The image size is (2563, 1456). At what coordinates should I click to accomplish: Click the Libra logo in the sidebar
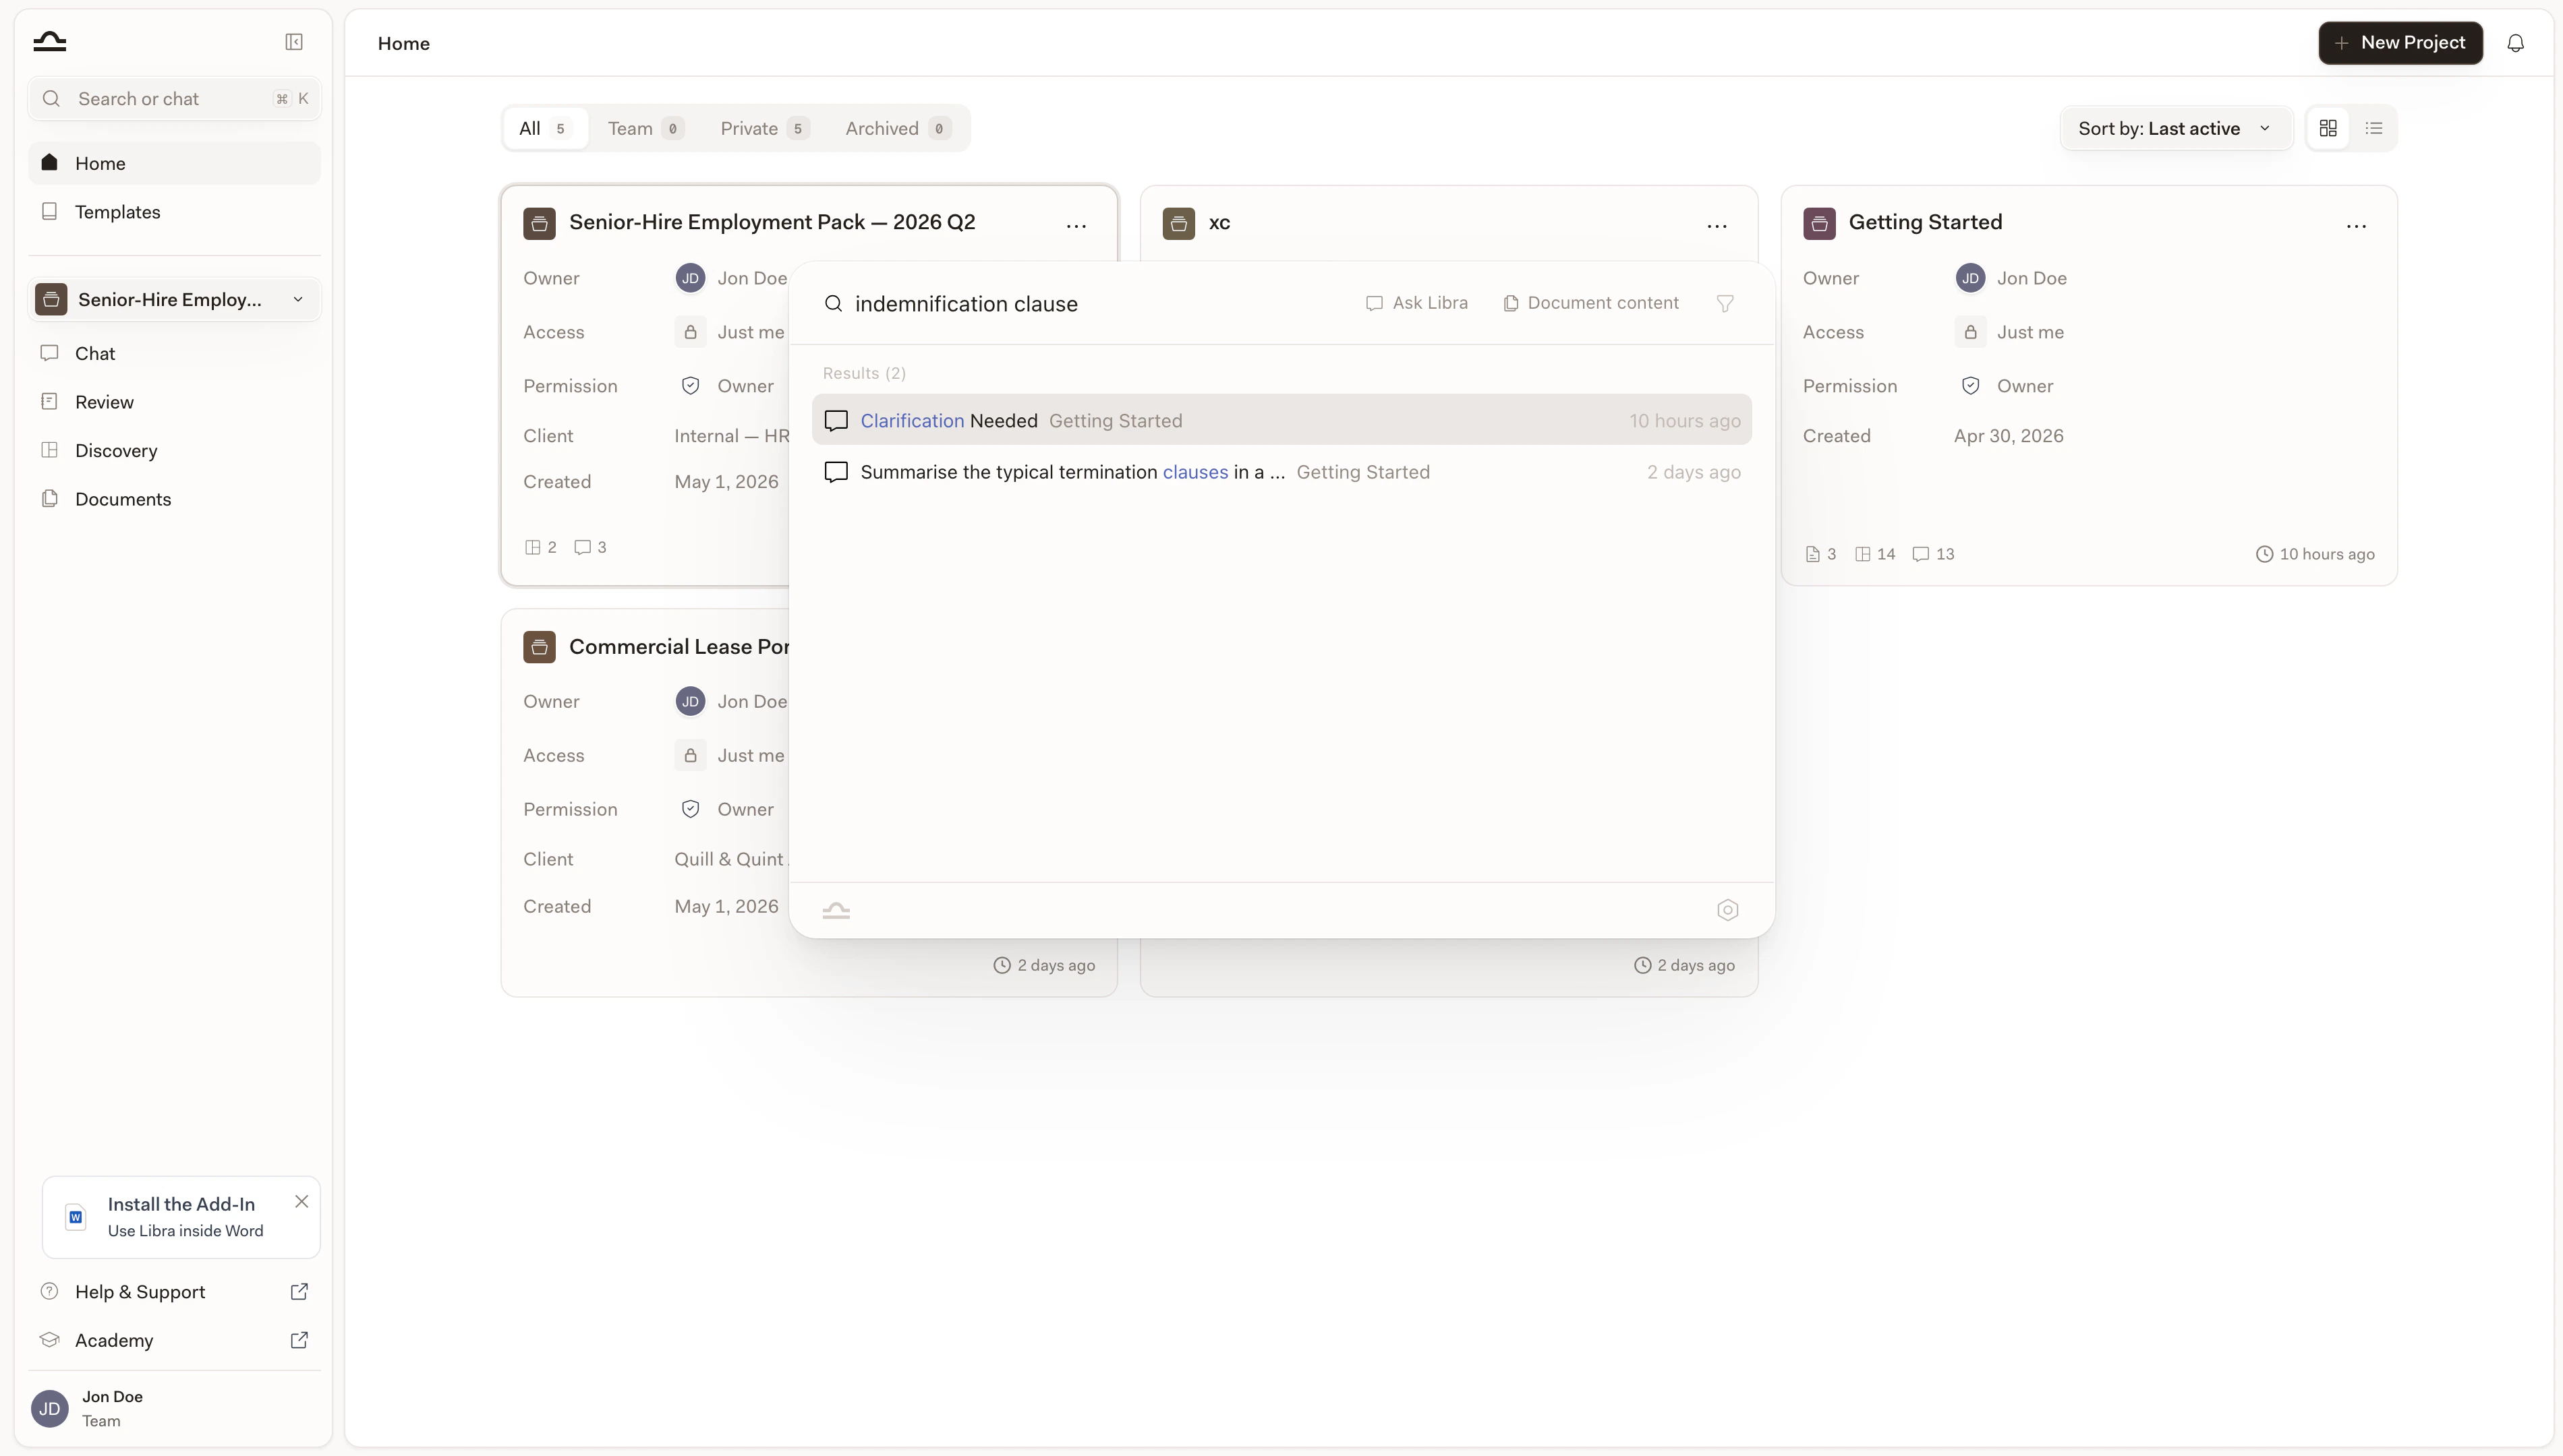click(49, 41)
